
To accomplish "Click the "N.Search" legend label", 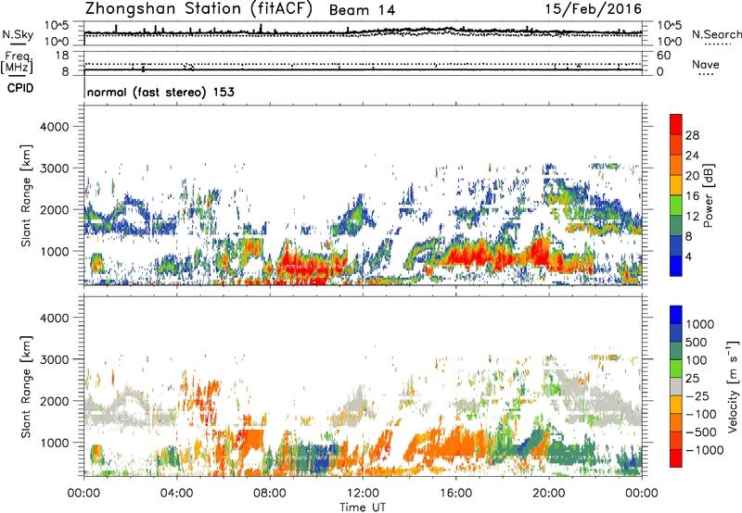I will [716, 34].
